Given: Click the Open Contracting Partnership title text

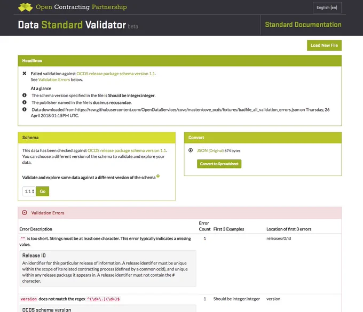Looking at the screenshot, I should click(x=81, y=7).
